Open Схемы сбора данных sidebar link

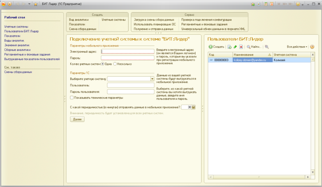pyautogui.click(x=18, y=72)
